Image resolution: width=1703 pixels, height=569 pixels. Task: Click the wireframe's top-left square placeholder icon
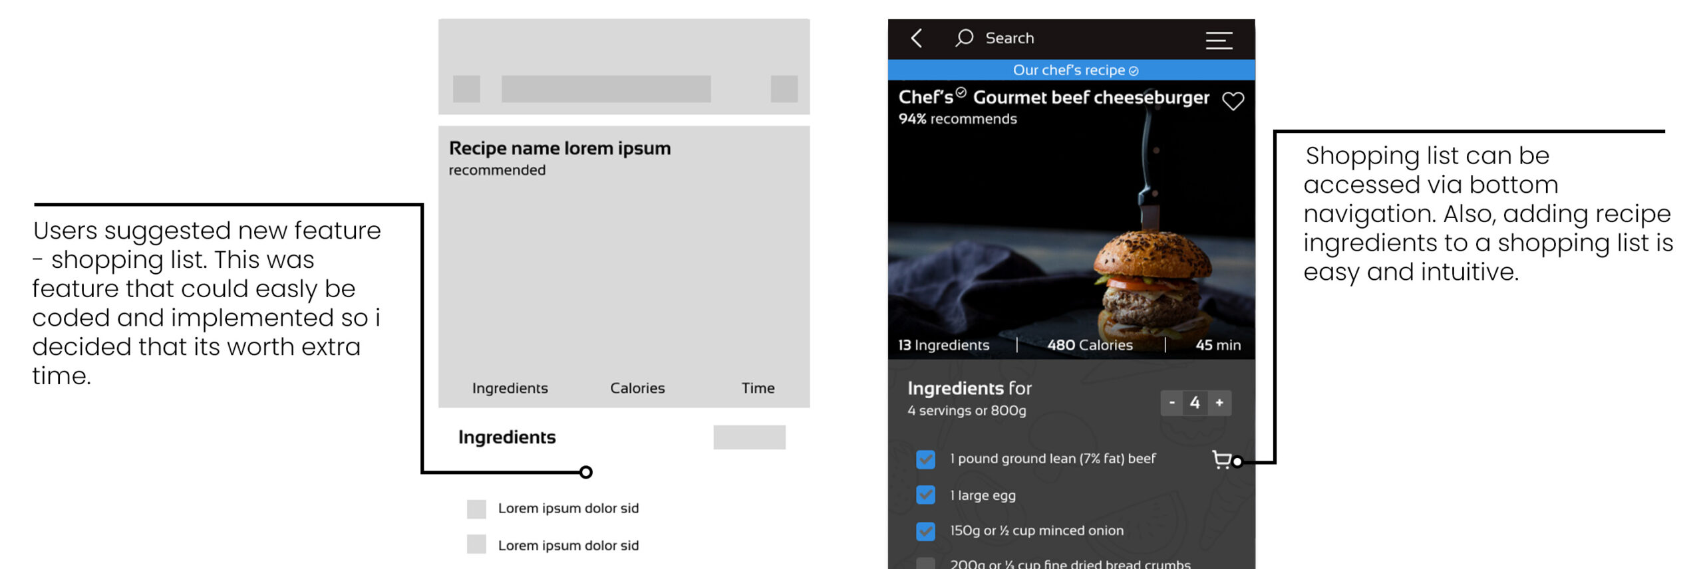click(x=466, y=89)
